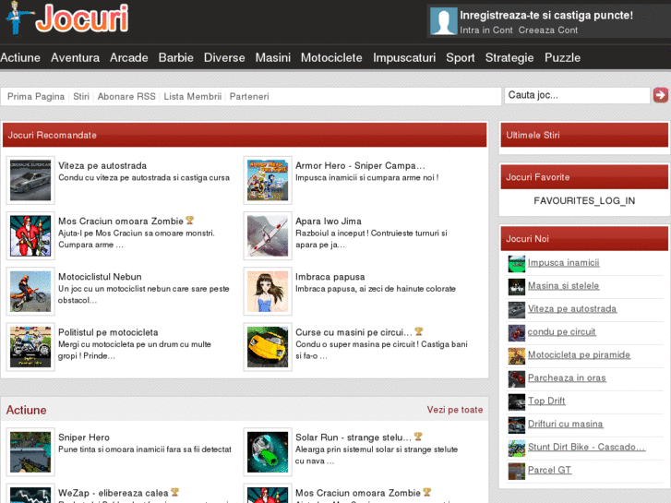671x503 pixels.
Task: Open Motociclistul Nebun thumbnail
Action: point(30,292)
